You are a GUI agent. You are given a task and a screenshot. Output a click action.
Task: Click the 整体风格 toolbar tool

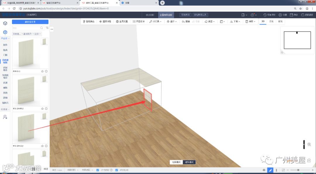(105, 22)
